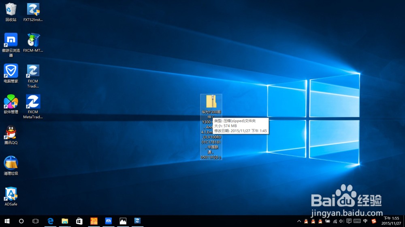Open the Windows Start menu
Image resolution: width=405 pixels, height=227 pixels.
[x=7, y=221]
